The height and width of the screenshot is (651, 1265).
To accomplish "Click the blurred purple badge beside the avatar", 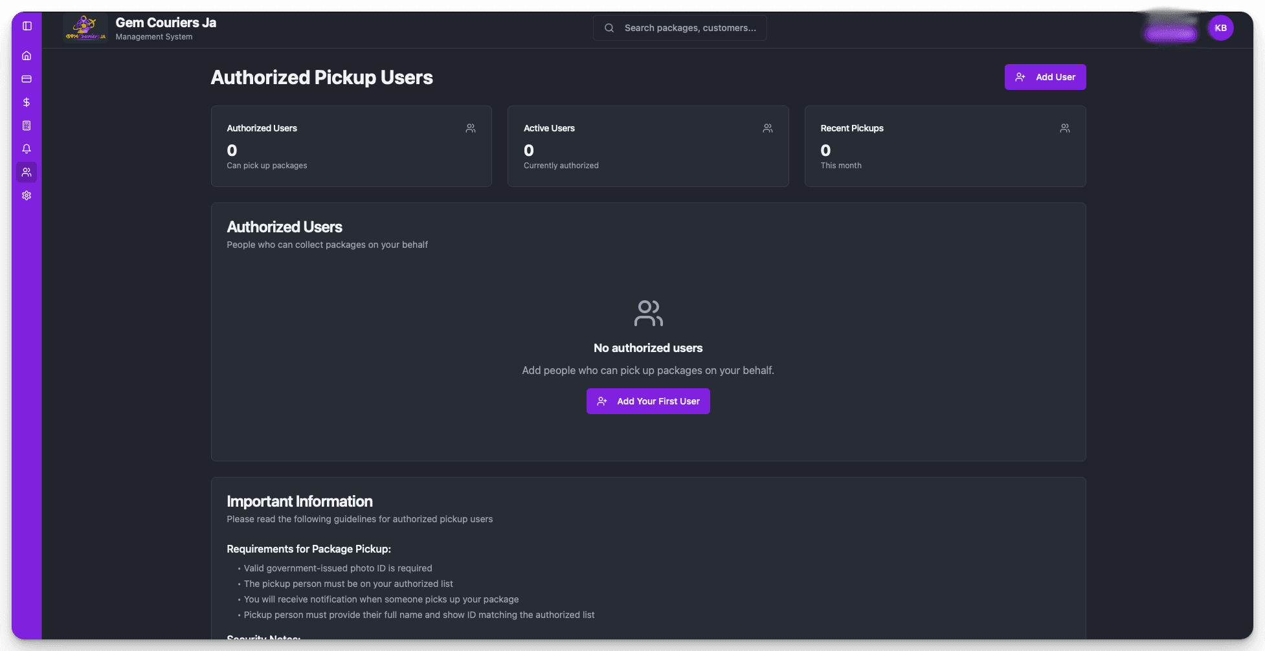I will [1170, 34].
